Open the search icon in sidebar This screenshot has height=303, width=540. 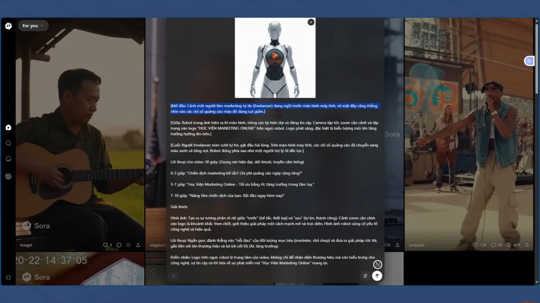pyautogui.click(x=8, y=143)
